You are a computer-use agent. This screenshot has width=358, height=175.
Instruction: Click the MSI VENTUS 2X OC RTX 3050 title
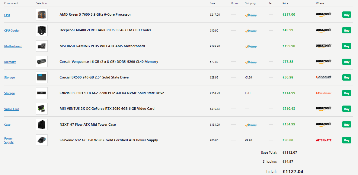(107, 109)
